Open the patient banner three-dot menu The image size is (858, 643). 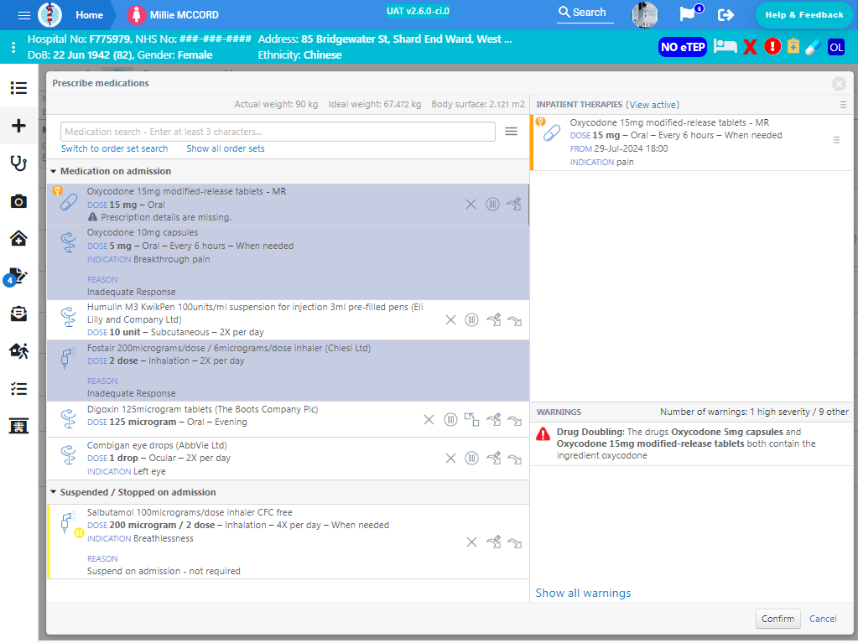click(13, 47)
